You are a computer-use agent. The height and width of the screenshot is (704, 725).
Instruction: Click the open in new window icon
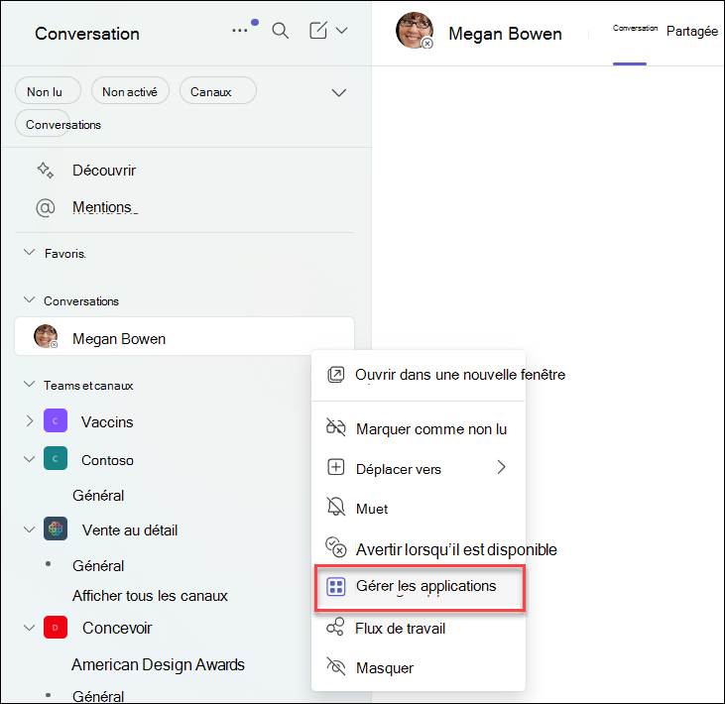click(x=336, y=375)
